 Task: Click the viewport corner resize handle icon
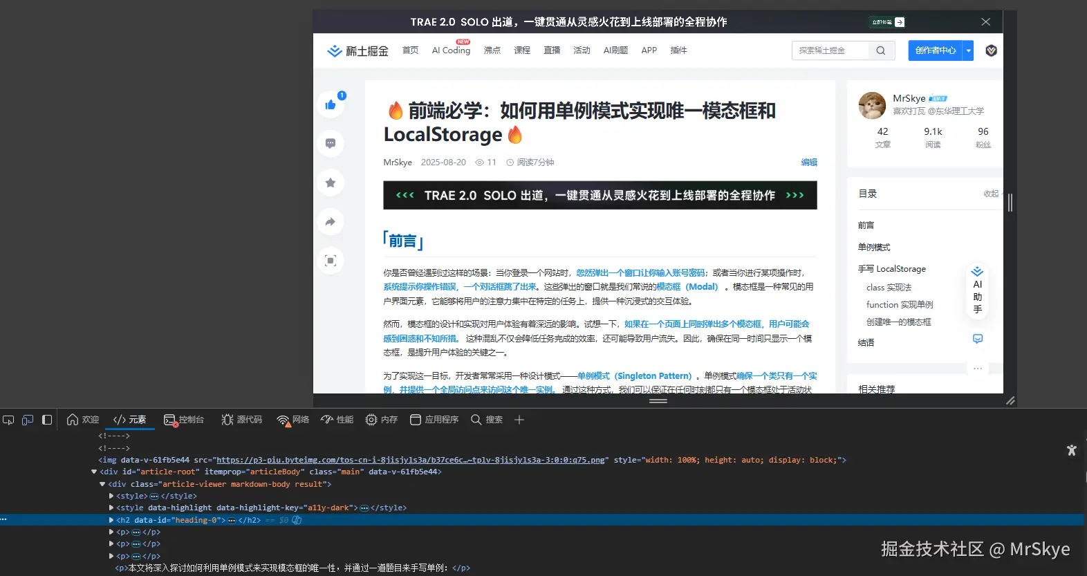(x=1010, y=400)
